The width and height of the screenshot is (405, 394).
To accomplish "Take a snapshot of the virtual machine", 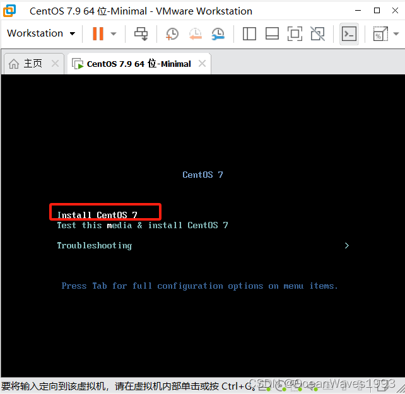I will click(172, 34).
